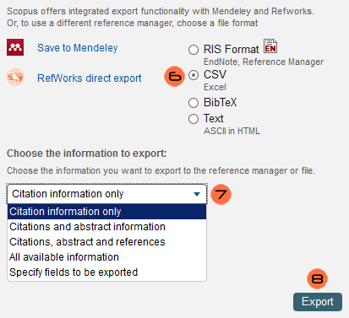Click the Export button

tap(318, 302)
